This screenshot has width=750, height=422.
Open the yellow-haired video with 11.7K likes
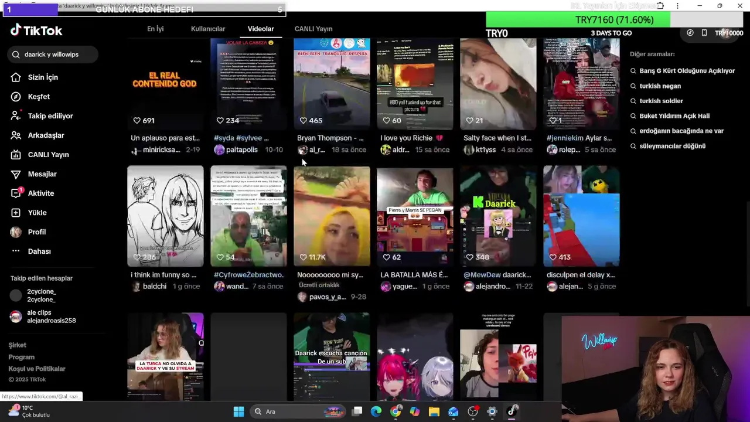pyautogui.click(x=332, y=216)
